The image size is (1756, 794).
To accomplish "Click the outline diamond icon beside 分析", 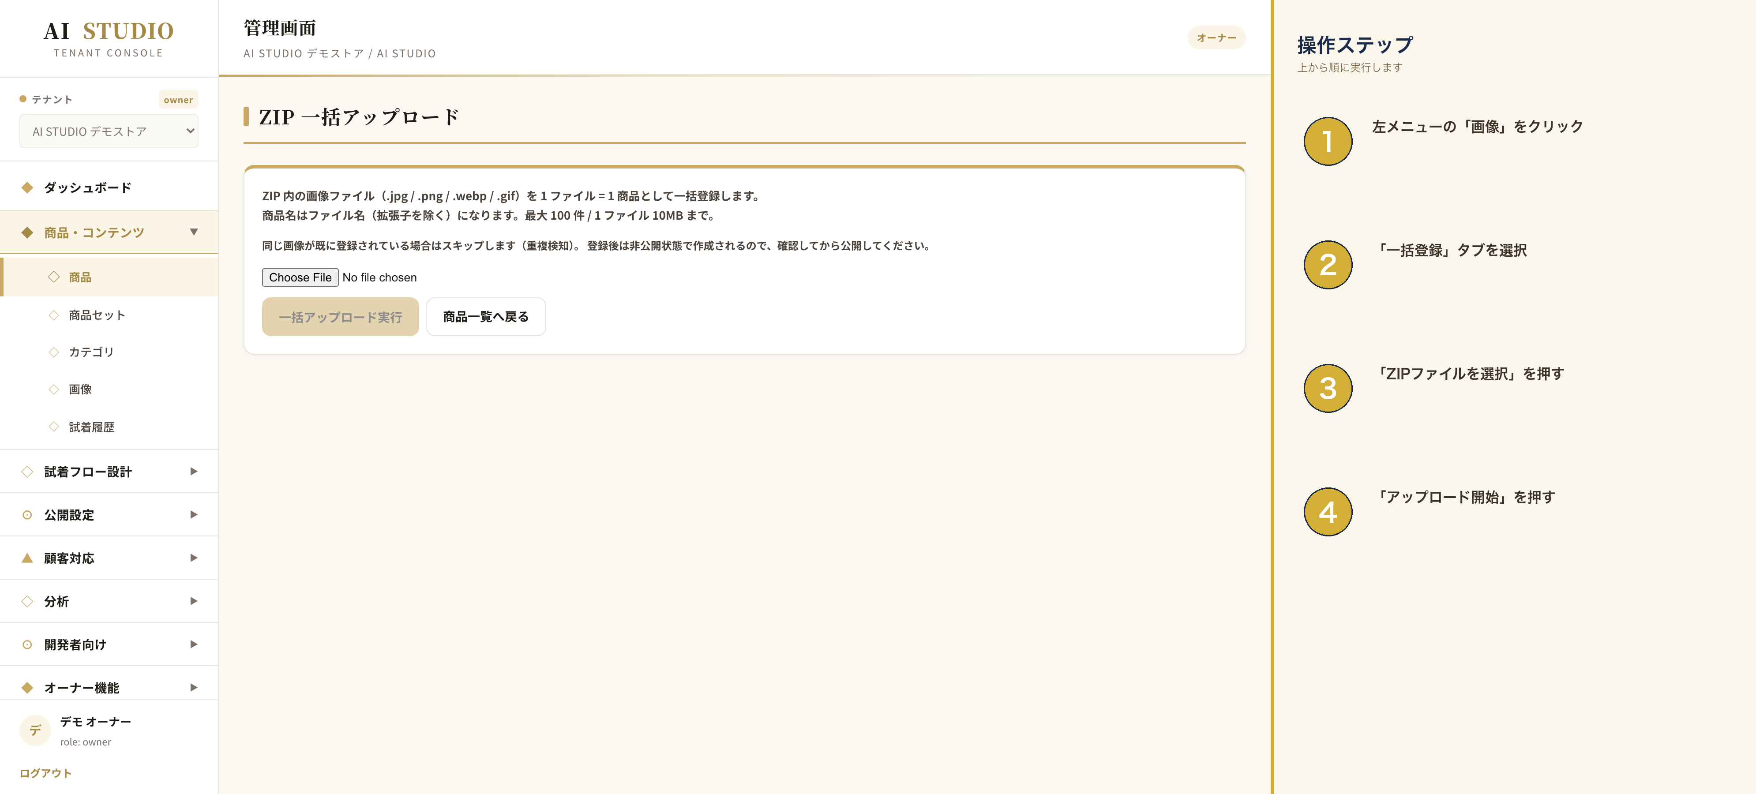I will click(x=27, y=601).
